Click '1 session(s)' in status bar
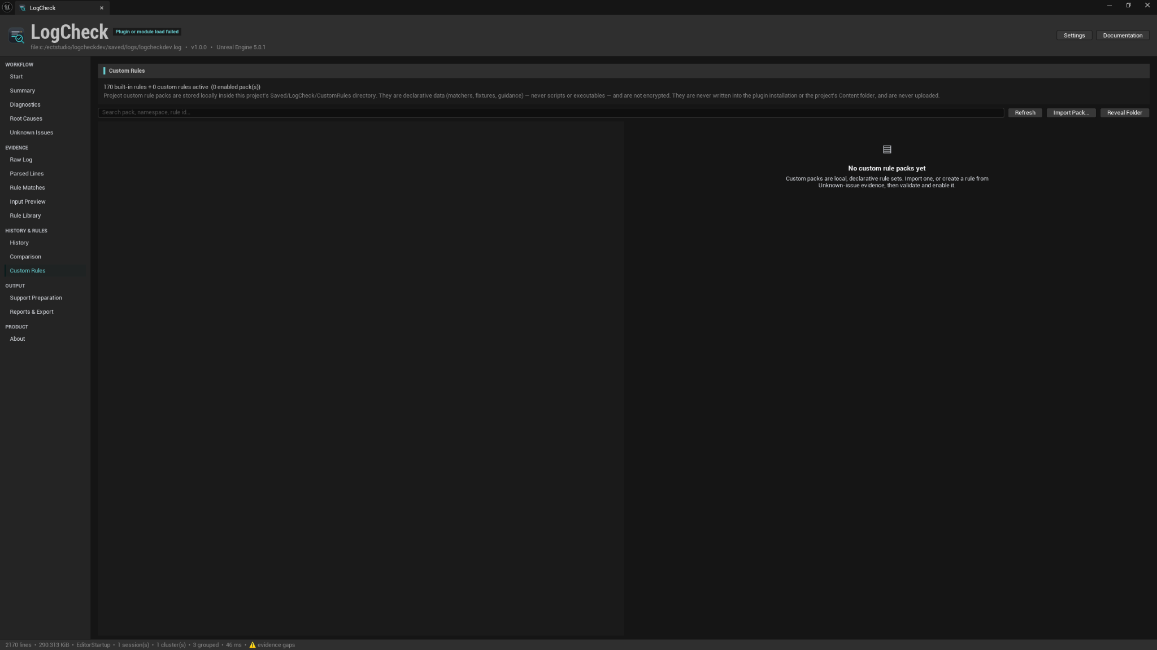The width and height of the screenshot is (1157, 650). click(133, 645)
